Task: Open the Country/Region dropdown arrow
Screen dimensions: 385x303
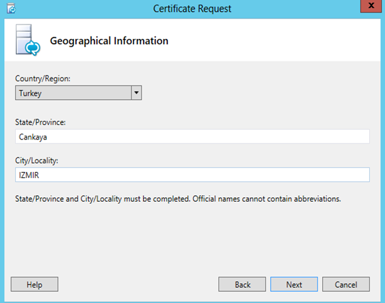Action: (x=136, y=93)
